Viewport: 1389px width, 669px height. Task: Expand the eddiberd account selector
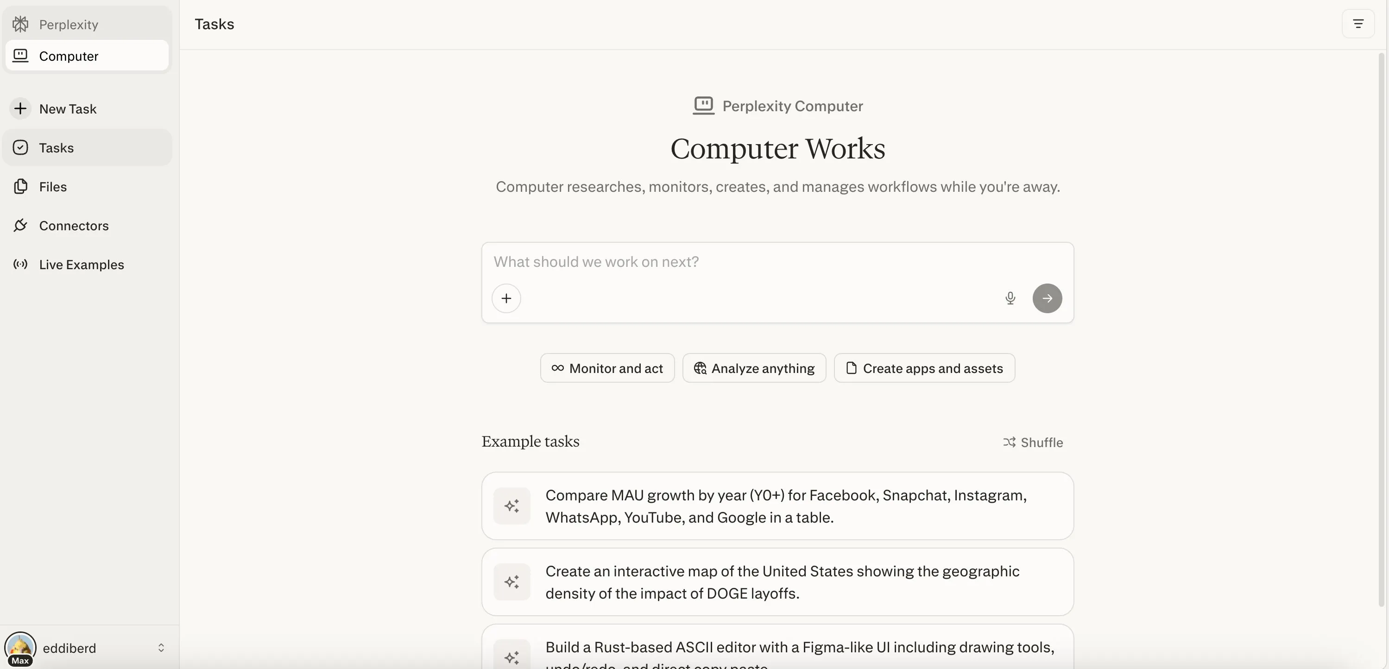click(161, 648)
